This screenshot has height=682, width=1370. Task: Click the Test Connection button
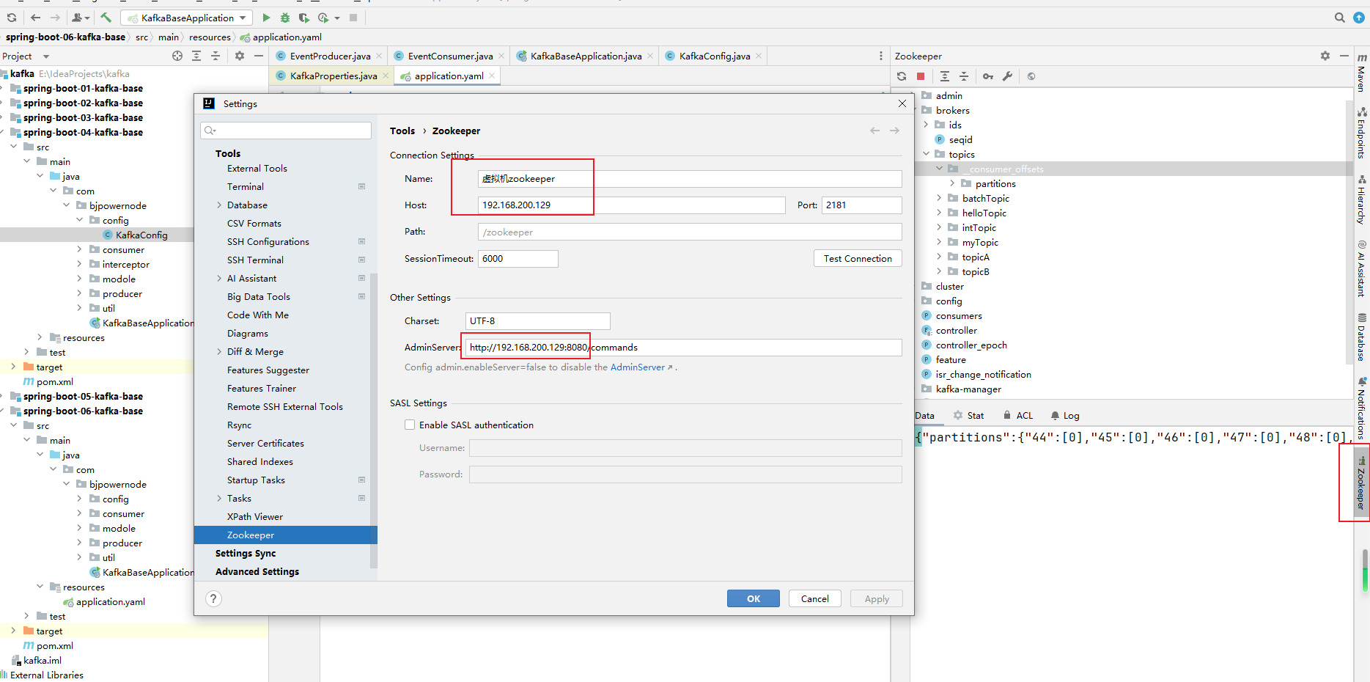(858, 258)
